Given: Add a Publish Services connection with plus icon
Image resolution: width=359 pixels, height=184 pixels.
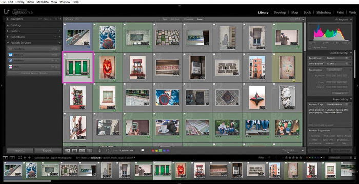Looking at the screenshot, I should coord(59,43).
